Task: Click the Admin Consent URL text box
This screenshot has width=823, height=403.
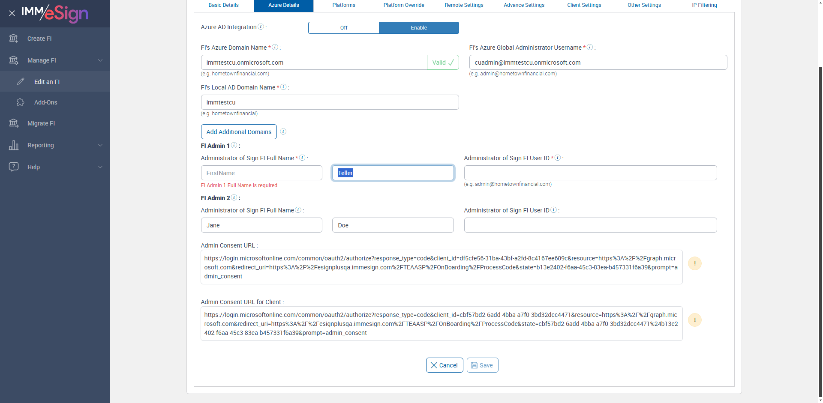Action: tap(442, 267)
